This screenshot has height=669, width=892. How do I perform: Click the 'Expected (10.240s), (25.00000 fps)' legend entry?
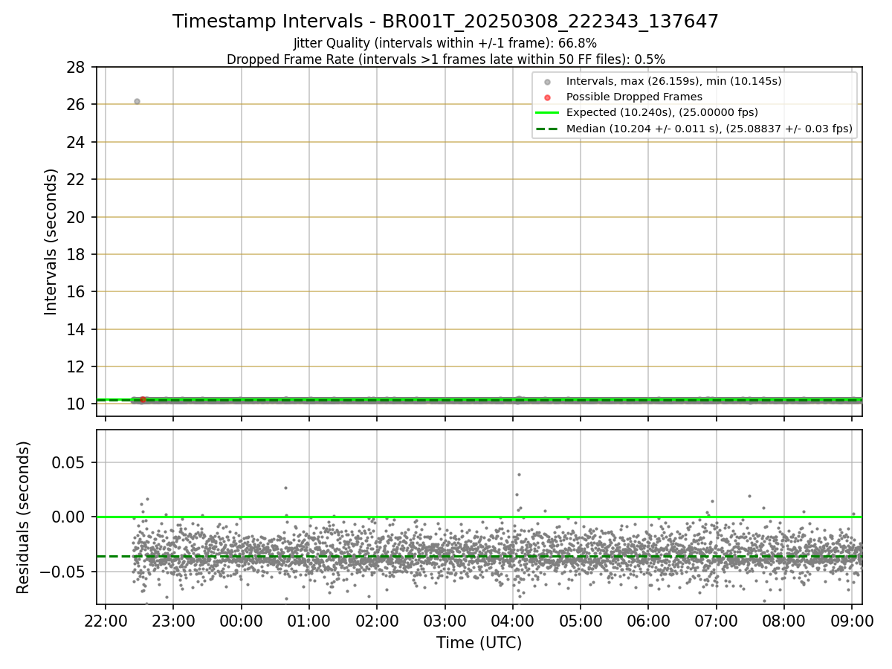coord(662,113)
